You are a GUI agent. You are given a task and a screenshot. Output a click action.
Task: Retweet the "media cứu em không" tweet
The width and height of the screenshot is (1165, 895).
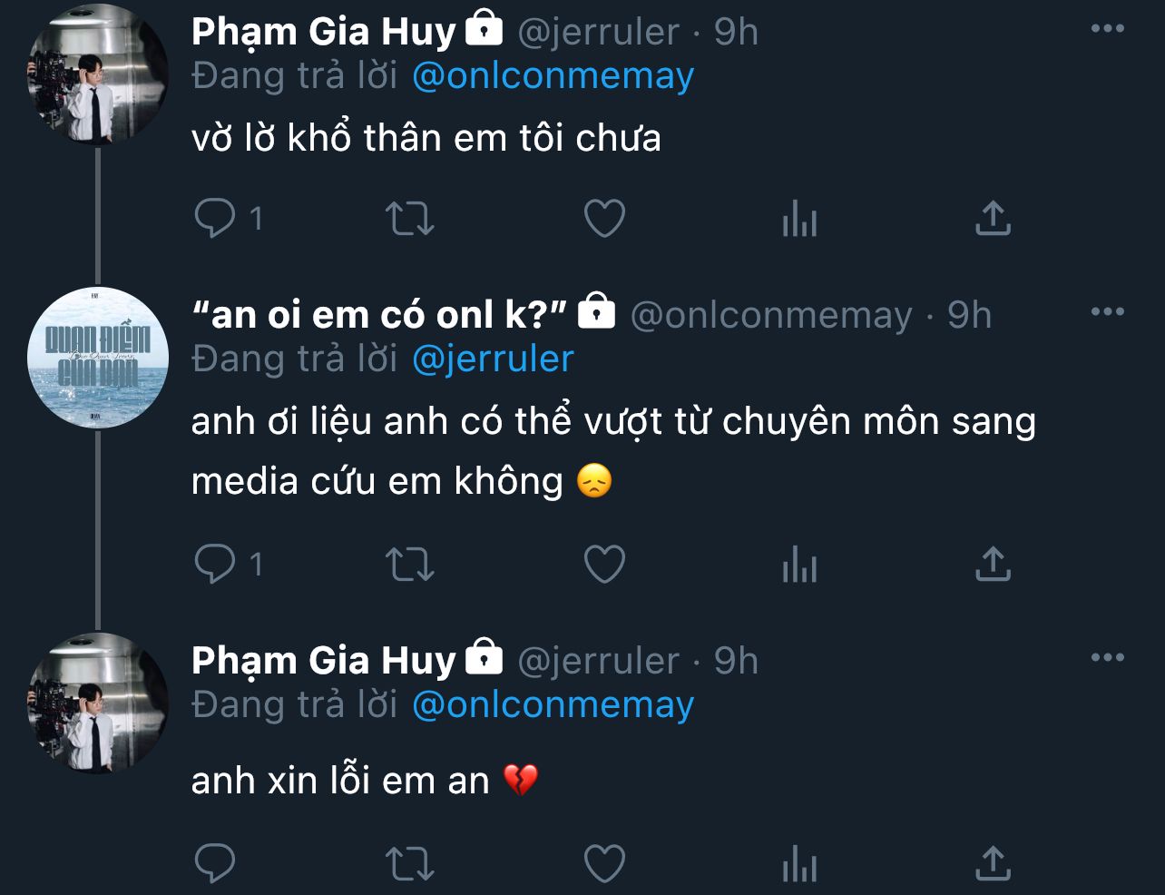[x=410, y=565]
